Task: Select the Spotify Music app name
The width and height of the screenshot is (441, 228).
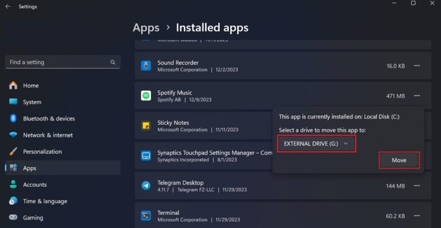Action: [175, 93]
